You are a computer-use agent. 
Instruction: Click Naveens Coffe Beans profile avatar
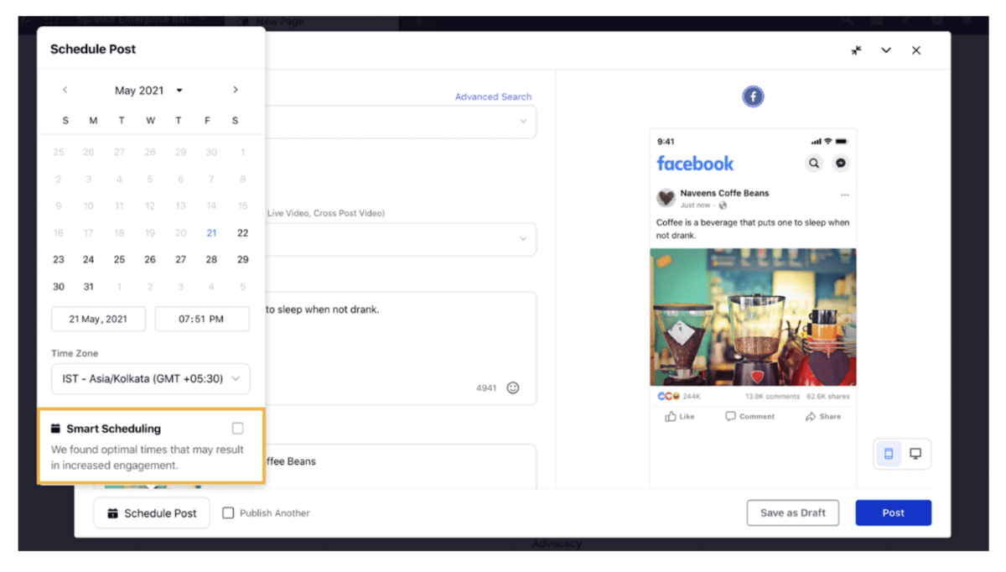tap(666, 198)
